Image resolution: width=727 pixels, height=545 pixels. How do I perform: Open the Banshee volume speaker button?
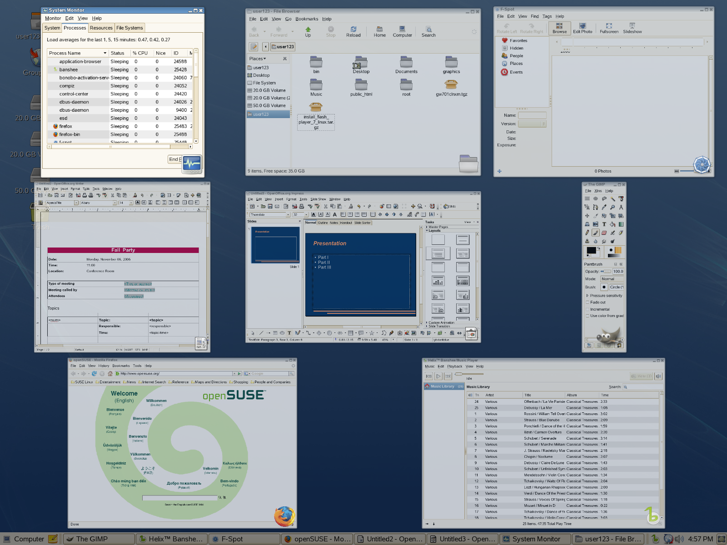pyautogui.click(x=658, y=376)
